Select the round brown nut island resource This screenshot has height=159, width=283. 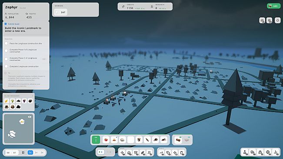tap(13, 107)
